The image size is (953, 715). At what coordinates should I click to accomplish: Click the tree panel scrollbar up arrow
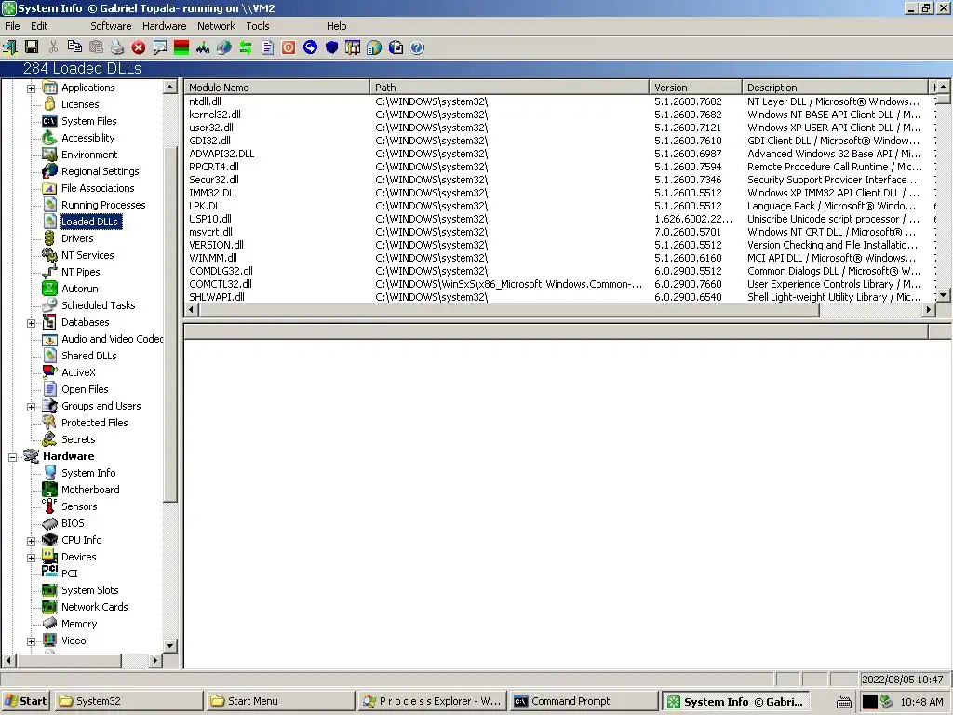(170, 87)
